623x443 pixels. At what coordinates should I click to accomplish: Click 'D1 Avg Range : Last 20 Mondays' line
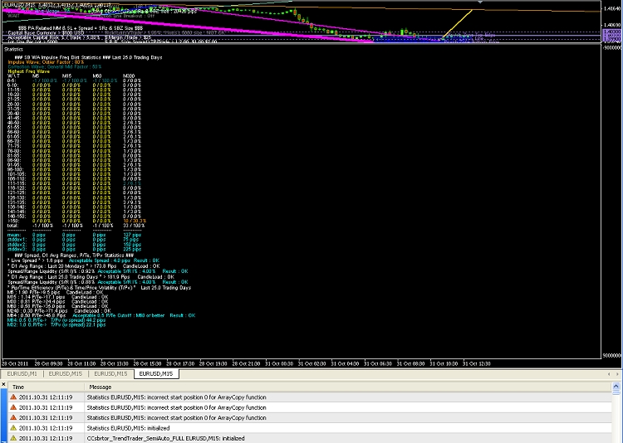(83, 266)
